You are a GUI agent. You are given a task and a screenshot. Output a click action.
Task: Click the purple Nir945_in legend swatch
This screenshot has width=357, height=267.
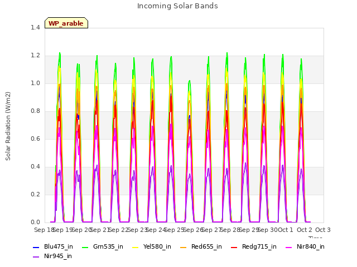coord(36,257)
